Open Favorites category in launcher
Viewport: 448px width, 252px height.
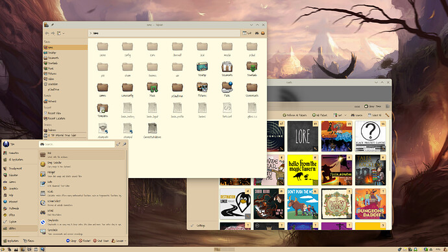click(x=20, y=153)
